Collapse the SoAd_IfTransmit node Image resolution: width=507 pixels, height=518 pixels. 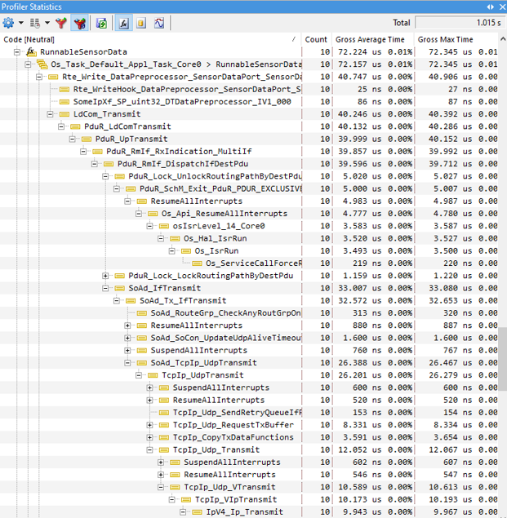point(105,289)
